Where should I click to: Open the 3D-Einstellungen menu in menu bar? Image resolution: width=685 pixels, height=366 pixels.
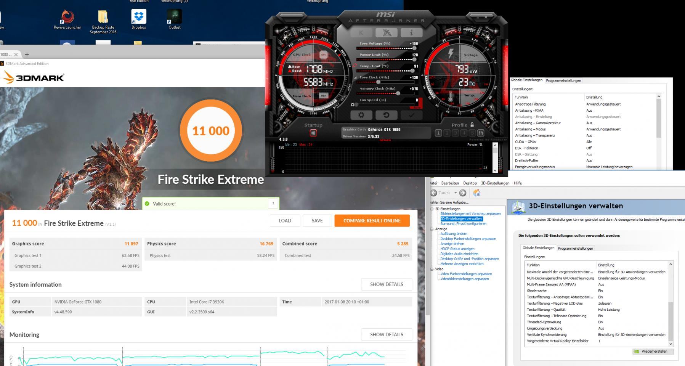pos(495,183)
